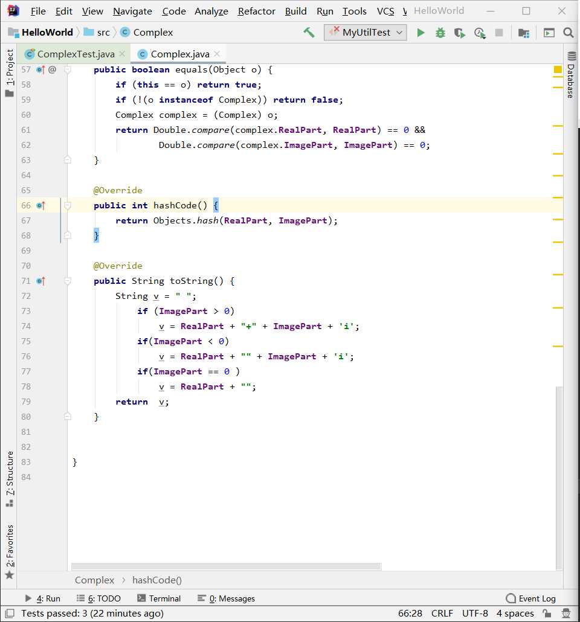580x622 pixels.
Task: Open the Refactor menu
Action: (256, 11)
